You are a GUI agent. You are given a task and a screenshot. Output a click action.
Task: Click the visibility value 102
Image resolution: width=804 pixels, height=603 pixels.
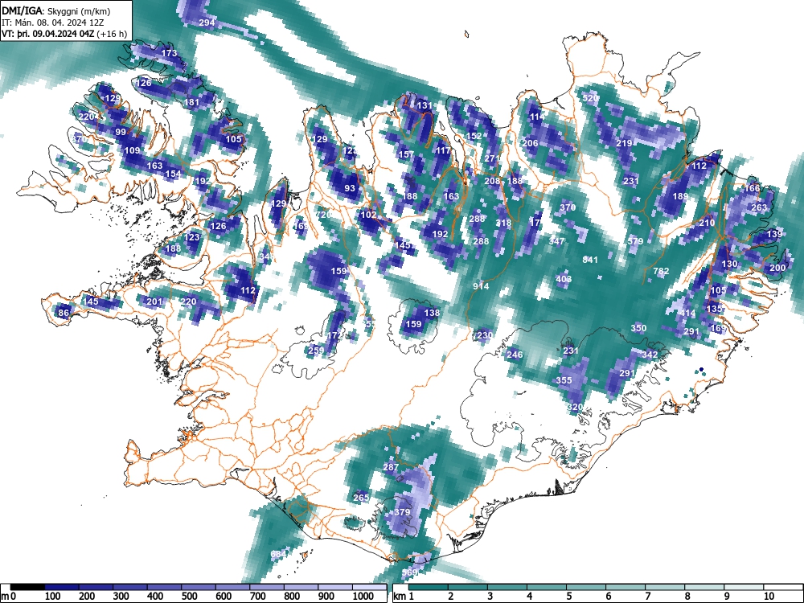[369, 215]
